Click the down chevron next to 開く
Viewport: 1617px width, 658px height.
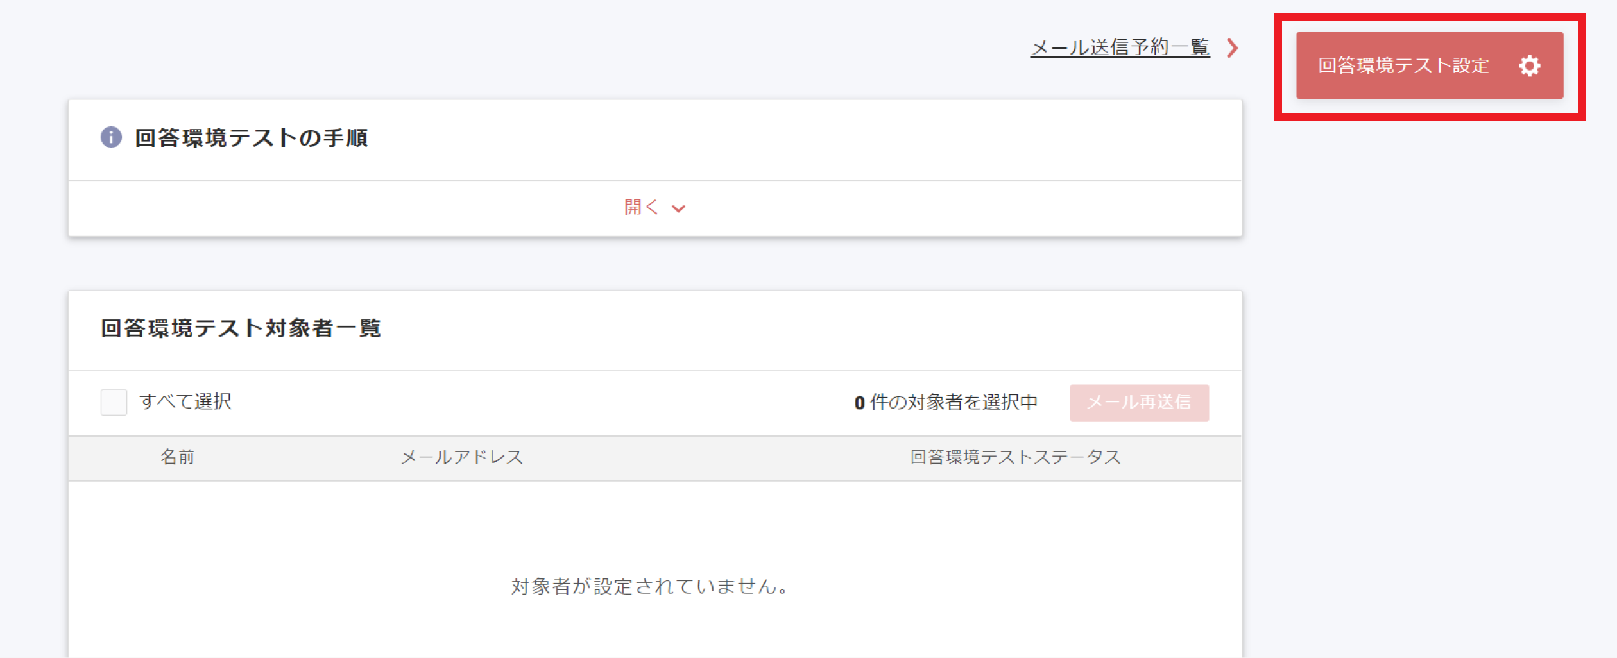[678, 208]
